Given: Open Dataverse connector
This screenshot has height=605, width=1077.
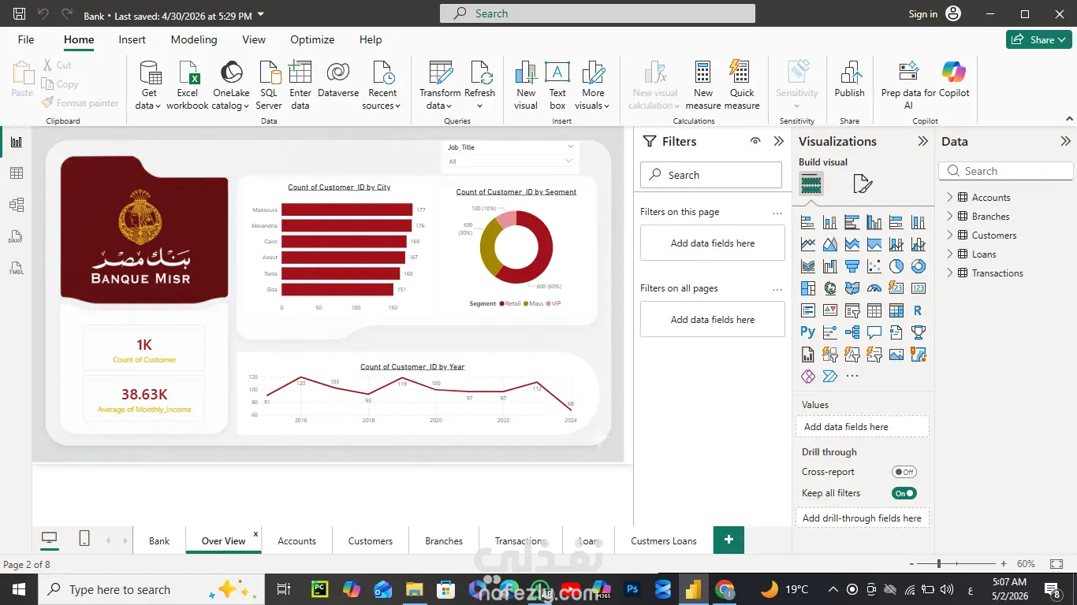Looking at the screenshot, I should click(338, 80).
